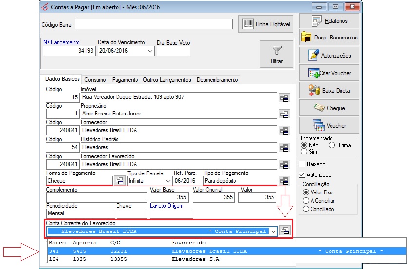Expand the Data do Vencimento date dropdown
The height and width of the screenshot is (269, 409).
(149, 51)
